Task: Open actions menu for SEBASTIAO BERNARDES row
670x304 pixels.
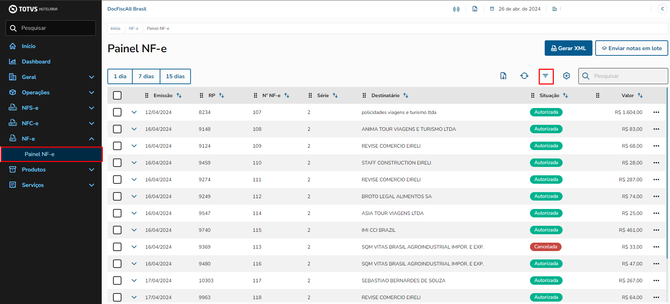Action: click(x=656, y=281)
